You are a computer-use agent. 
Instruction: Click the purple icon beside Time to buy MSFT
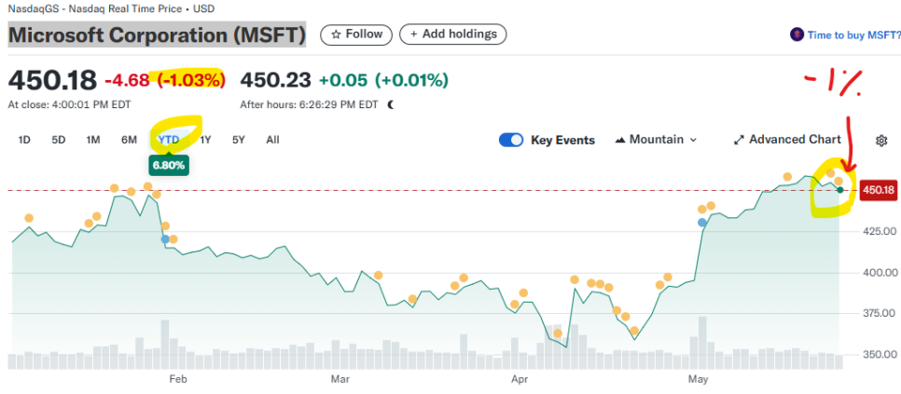click(797, 35)
